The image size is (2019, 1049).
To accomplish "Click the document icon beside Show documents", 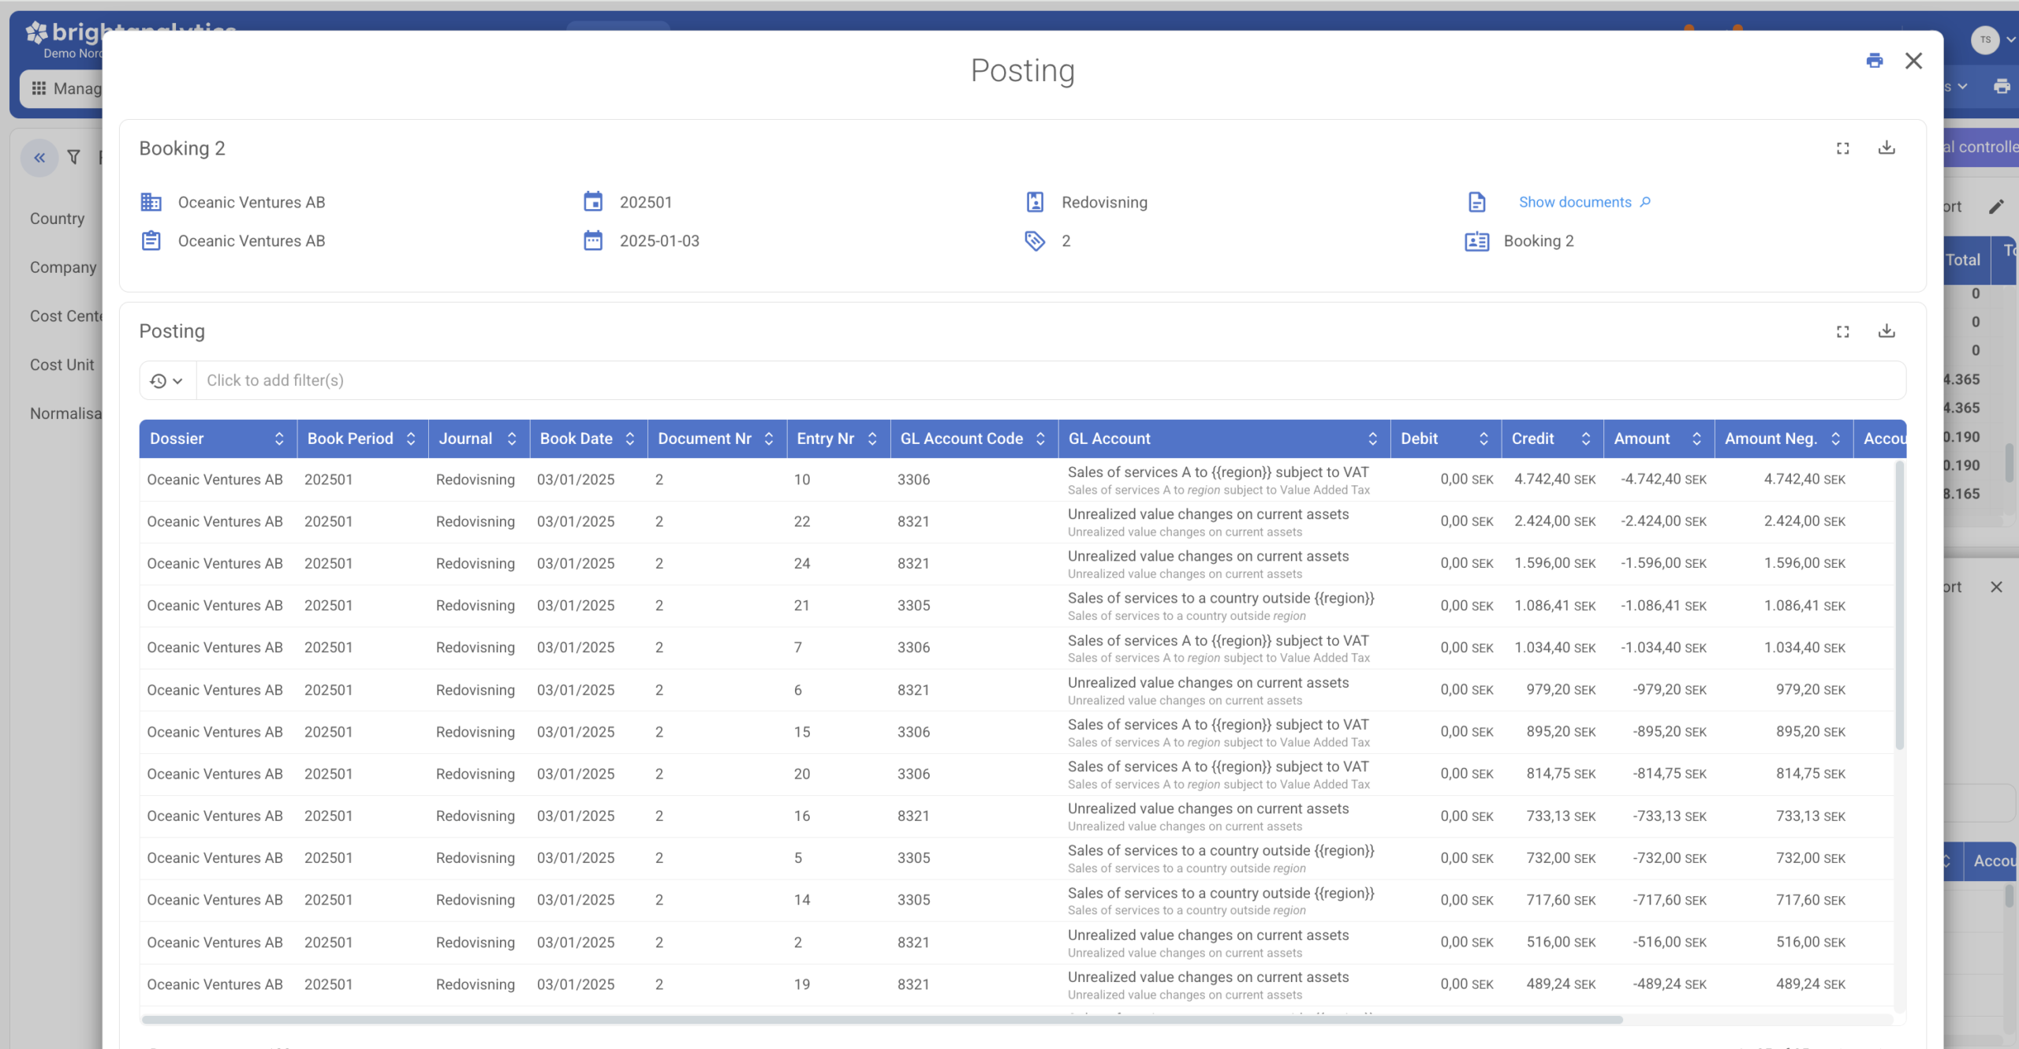I will (1476, 202).
